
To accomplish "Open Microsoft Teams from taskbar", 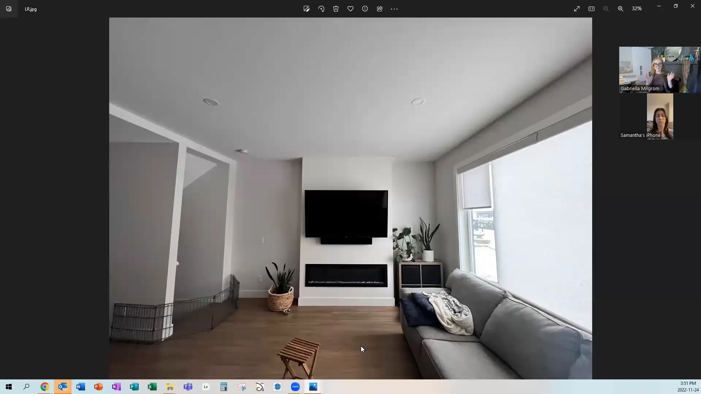I will pyautogui.click(x=188, y=387).
